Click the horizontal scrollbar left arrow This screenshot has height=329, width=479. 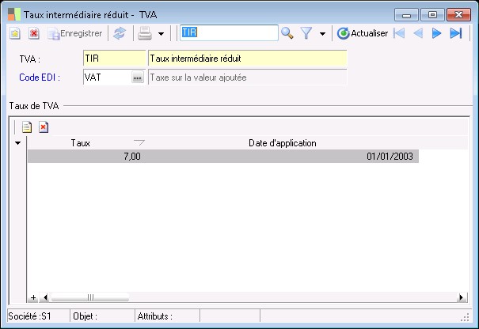45,297
